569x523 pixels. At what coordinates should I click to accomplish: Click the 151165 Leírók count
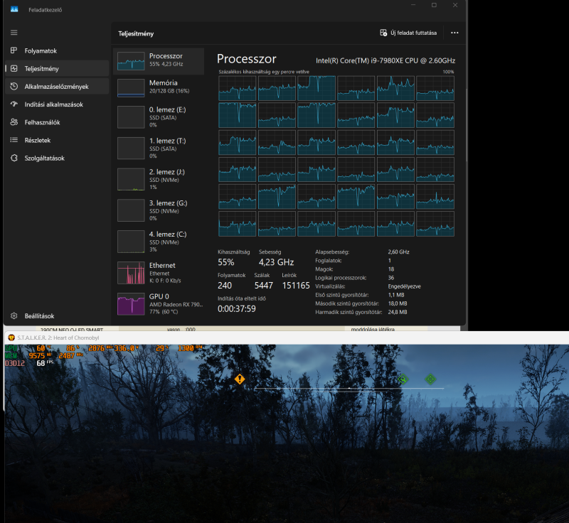pyautogui.click(x=296, y=286)
